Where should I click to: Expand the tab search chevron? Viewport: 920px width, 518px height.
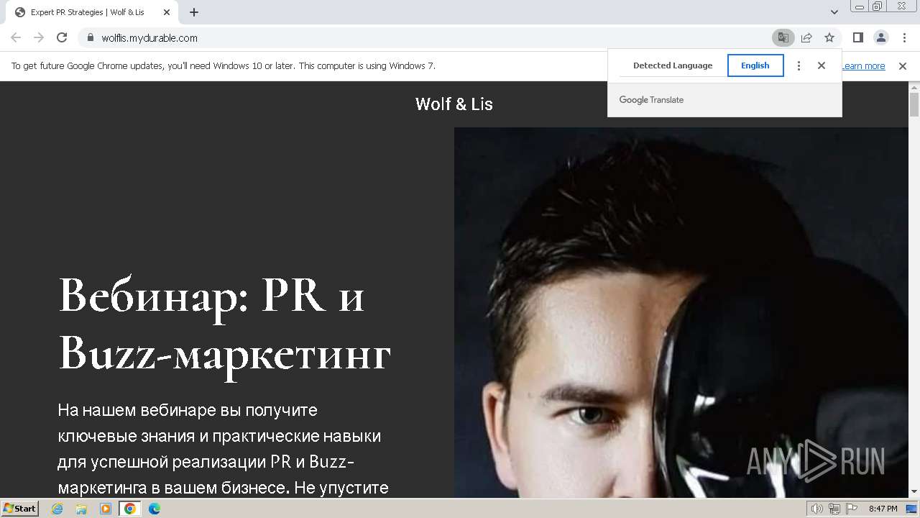coord(834,12)
